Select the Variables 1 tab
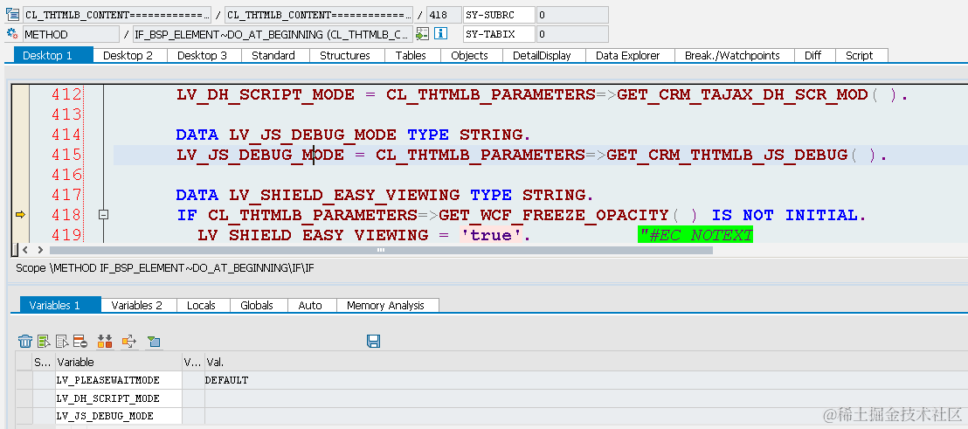 coord(60,305)
